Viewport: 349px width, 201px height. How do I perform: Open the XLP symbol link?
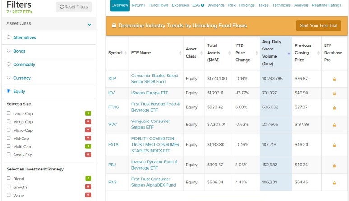(x=112, y=79)
